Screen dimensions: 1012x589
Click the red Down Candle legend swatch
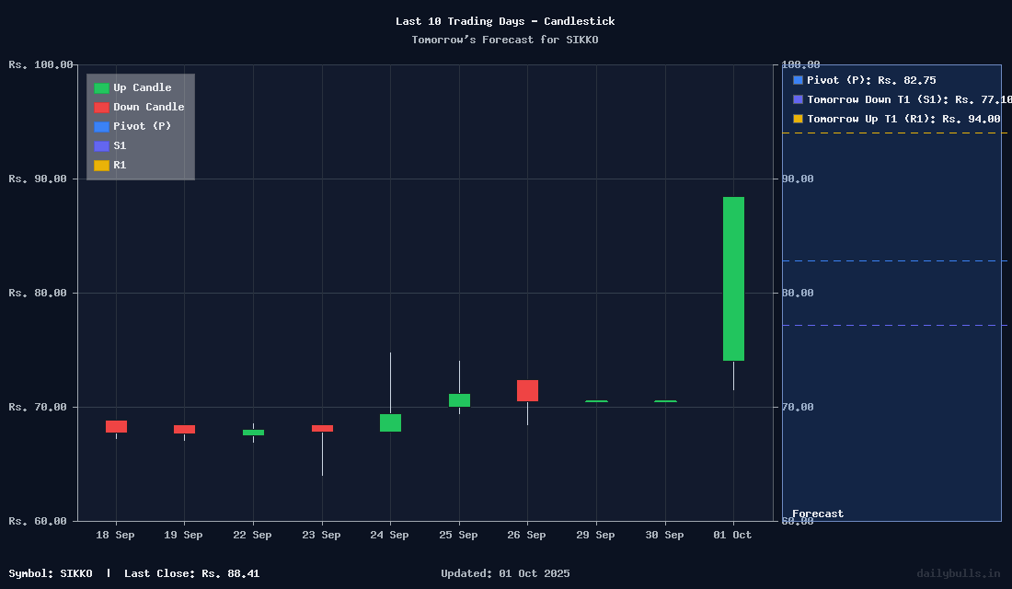coord(101,108)
